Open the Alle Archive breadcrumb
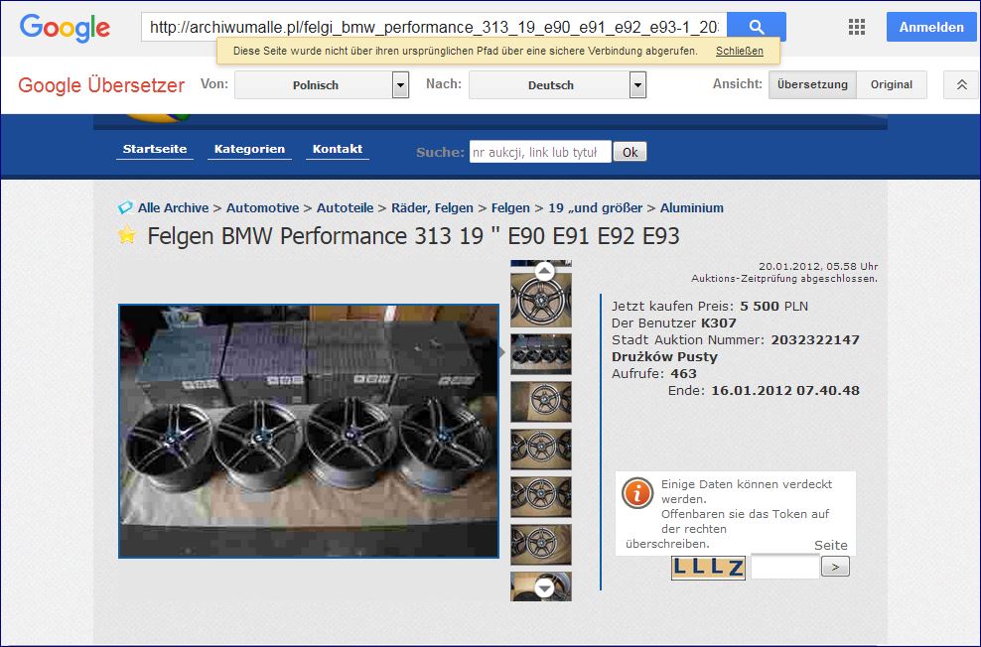Screen dimensions: 981x647 (174, 207)
